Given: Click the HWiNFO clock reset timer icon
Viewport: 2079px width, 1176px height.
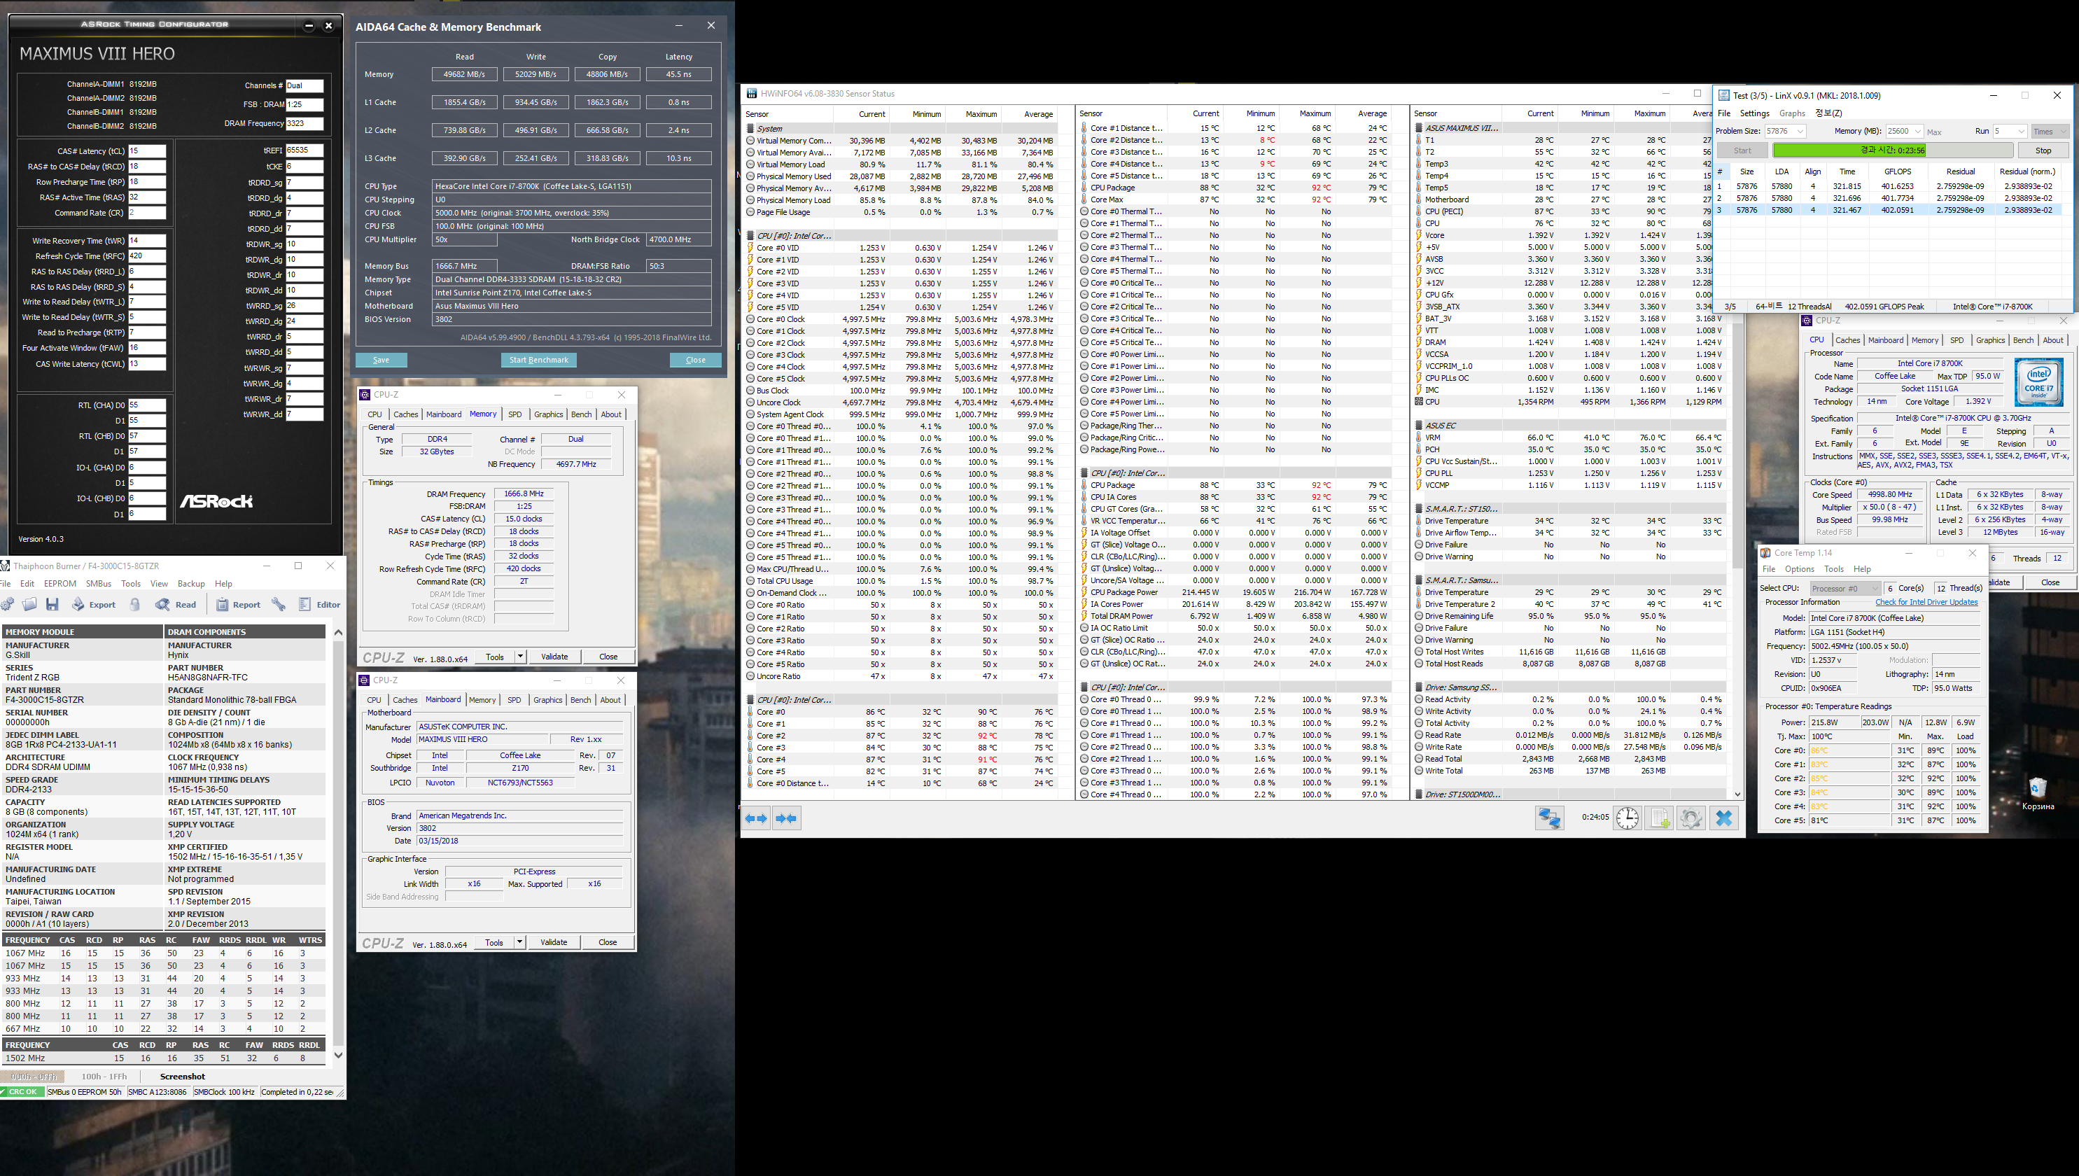Looking at the screenshot, I should (1627, 818).
